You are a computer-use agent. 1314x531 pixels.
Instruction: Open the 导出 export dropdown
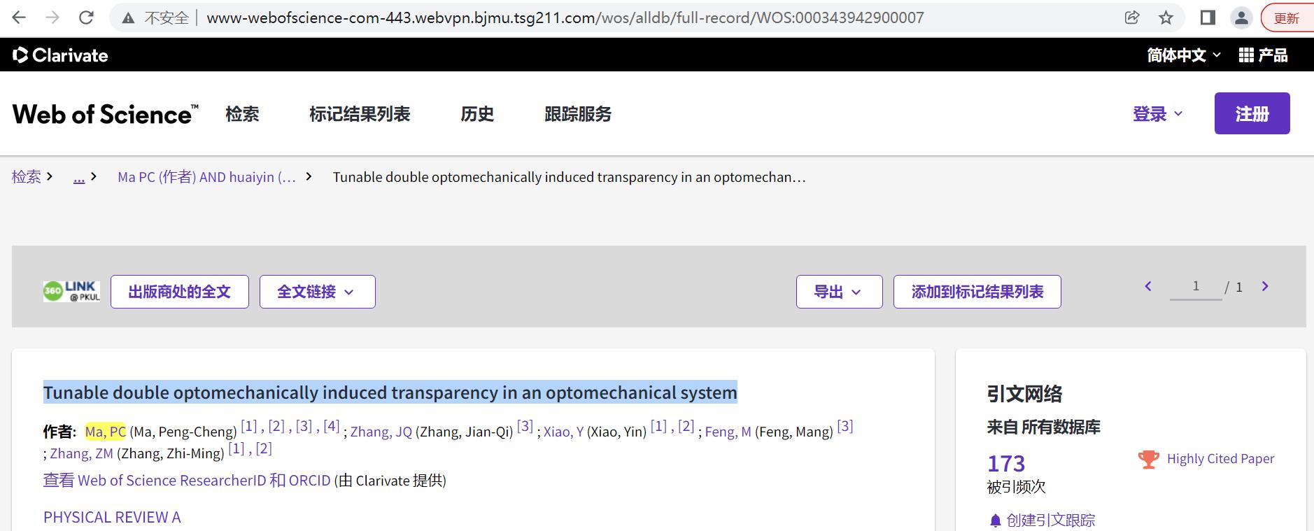tap(839, 292)
